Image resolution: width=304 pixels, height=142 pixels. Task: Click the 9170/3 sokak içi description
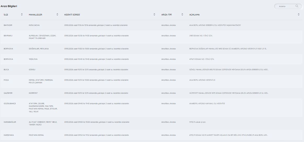198,122
